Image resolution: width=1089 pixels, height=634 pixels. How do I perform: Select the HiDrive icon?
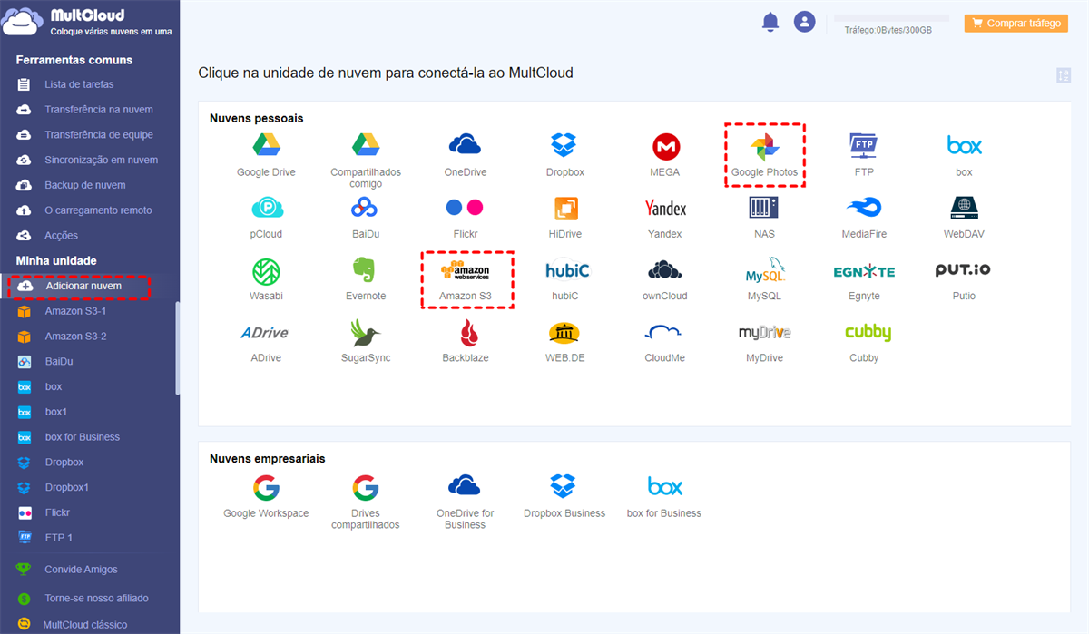[x=566, y=209]
